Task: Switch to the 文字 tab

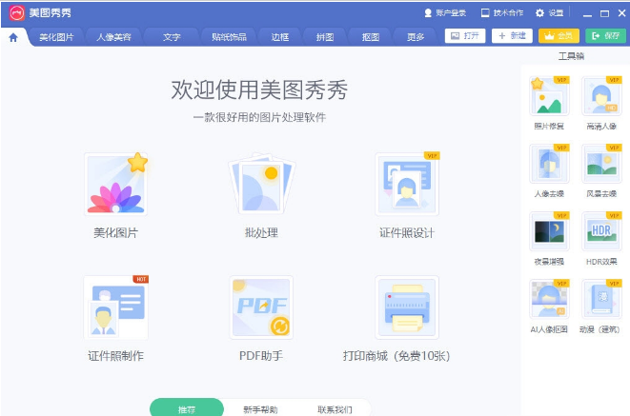Action: [172, 37]
